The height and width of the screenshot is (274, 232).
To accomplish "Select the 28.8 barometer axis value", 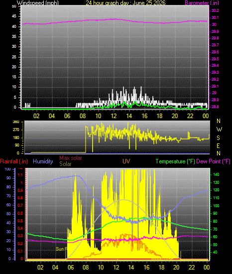I will click(x=215, y=107).
